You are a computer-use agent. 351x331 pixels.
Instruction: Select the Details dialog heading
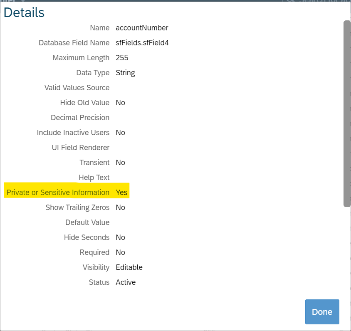(24, 12)
